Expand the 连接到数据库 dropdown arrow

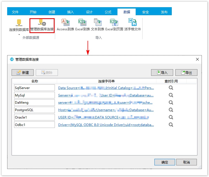[19, 34]
